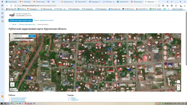The width and height of the screenshot is (187, 105).
Task: Open the notification center in the system tray
Action: tap(183, 104)
